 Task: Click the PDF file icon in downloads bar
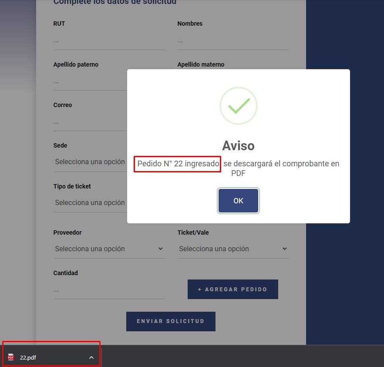(x=11, y=357)
